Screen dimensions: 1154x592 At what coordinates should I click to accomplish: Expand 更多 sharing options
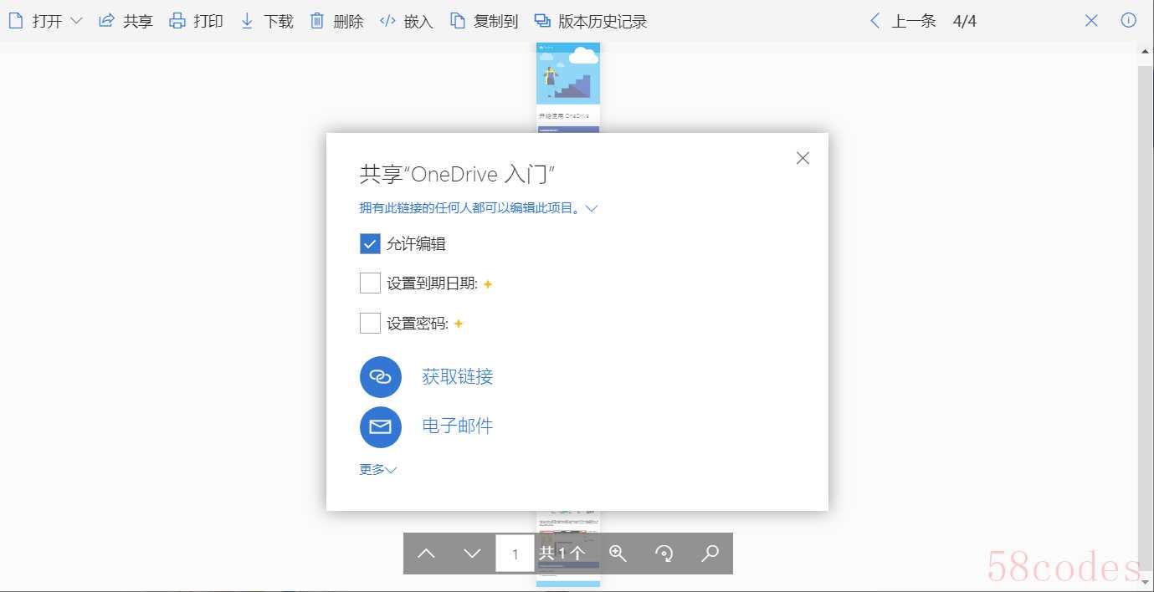[x=378, y=470]
